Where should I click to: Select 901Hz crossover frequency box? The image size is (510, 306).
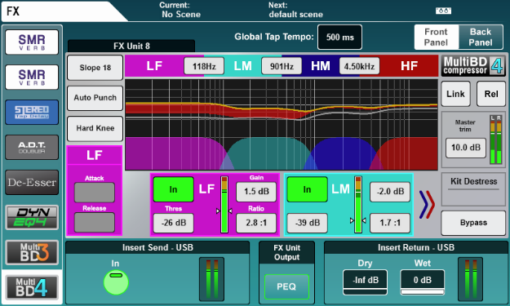[x=282, y=66]
